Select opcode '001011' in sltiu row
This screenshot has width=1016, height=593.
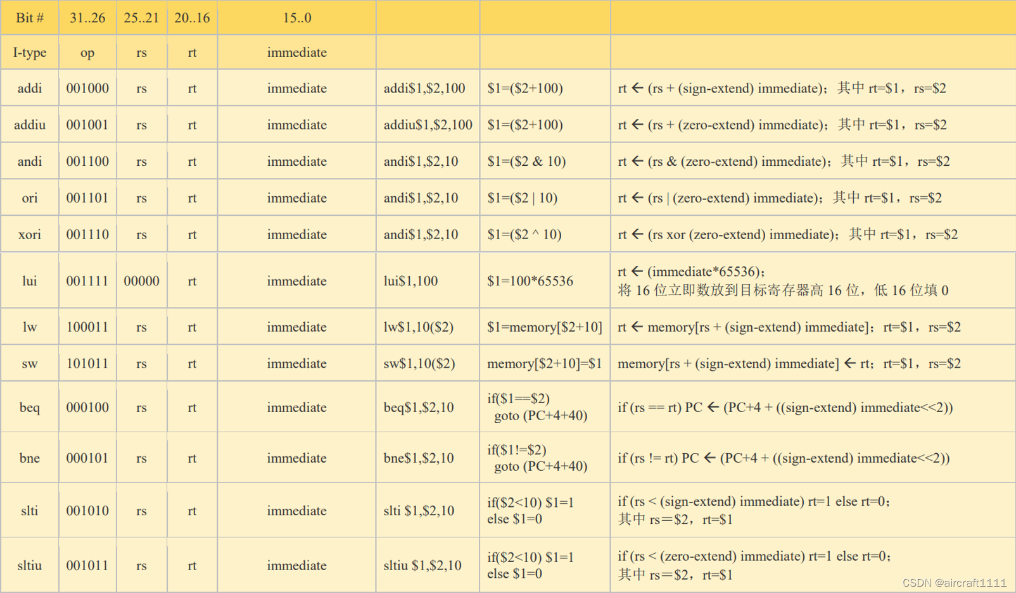87,566
